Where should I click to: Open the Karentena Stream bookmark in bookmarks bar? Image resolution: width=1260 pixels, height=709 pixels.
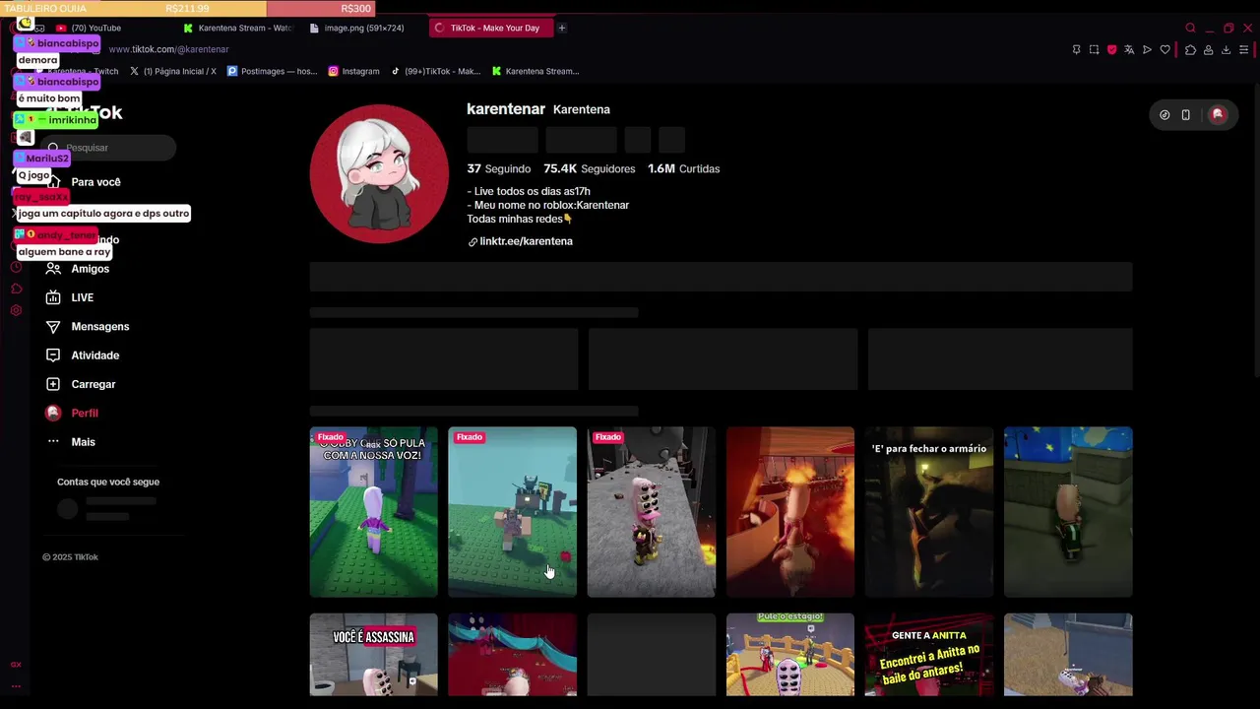tap(535, 71)
